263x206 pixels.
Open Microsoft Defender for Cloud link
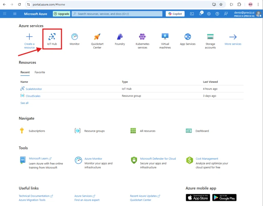(158, 159)
